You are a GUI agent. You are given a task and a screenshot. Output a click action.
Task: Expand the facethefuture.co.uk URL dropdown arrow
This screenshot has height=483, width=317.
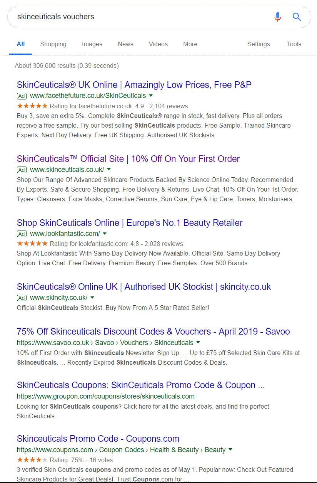(151, 96)
